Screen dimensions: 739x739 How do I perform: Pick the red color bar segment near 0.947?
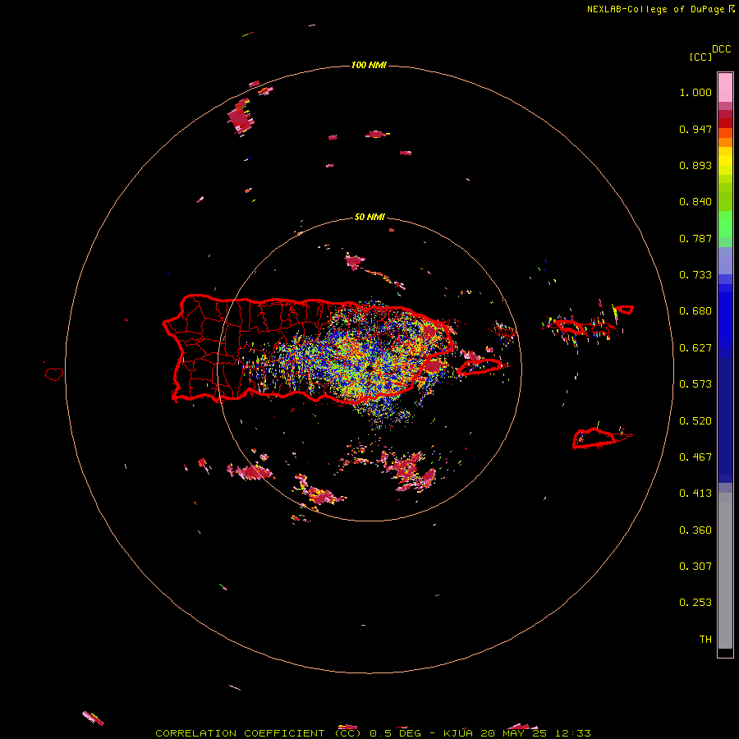(725, 123)
